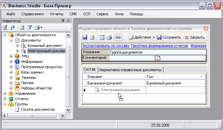Close the editing window with red X
This screenshot has width=223, height=130.
click(206, 29)
